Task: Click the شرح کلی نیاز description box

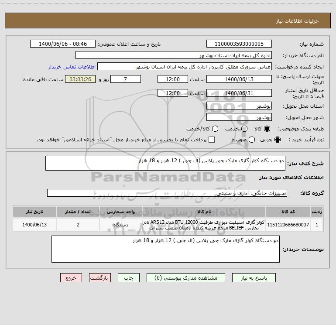Action: [x=165, y=163]
